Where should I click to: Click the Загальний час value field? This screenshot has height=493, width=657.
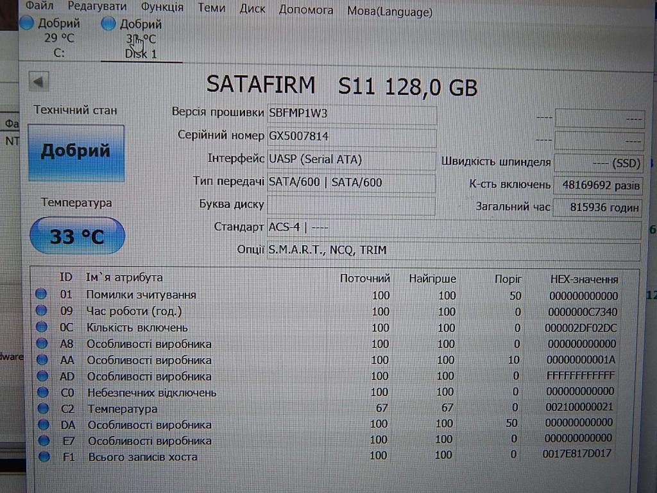(597, 207)
